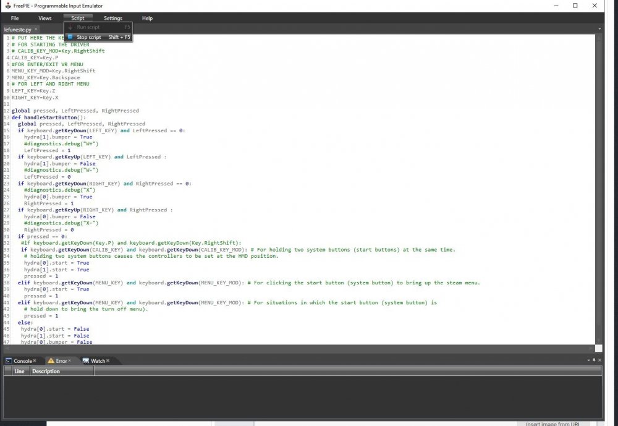618x426 pixels.
Task: Pin the bottom panel with the pushpin icon
Action: coord(594,360)
